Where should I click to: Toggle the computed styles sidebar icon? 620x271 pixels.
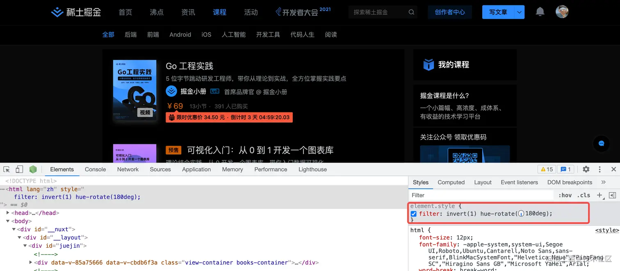[x=612, y=195]
